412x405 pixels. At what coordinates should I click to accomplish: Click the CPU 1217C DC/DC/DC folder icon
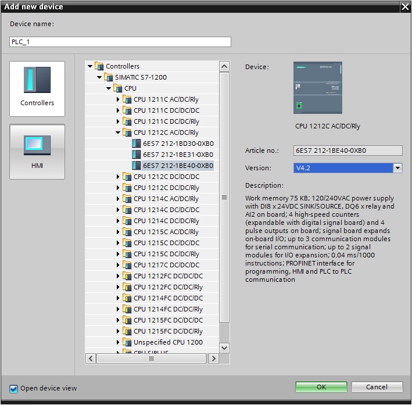127,265
